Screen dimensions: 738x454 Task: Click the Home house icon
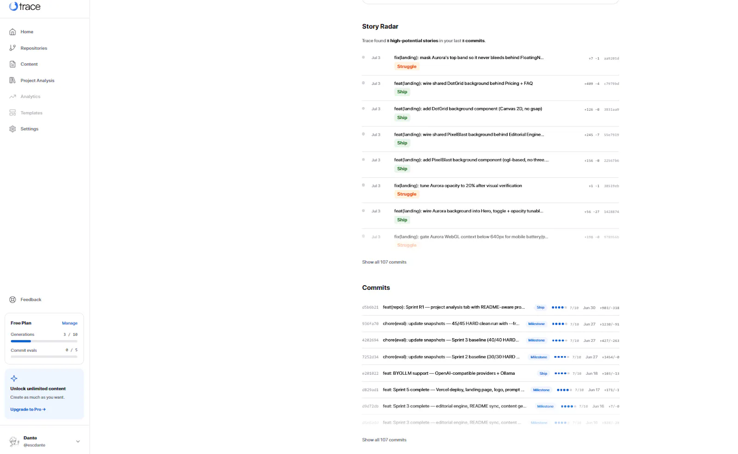(x=12, y=32)
